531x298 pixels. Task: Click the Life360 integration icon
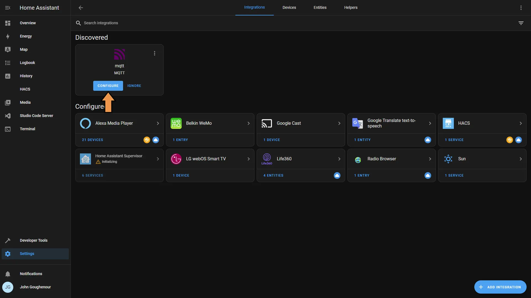coord(267,158)
